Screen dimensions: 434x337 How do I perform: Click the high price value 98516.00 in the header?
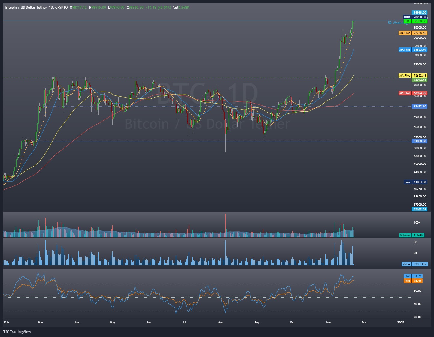(99, 8)
